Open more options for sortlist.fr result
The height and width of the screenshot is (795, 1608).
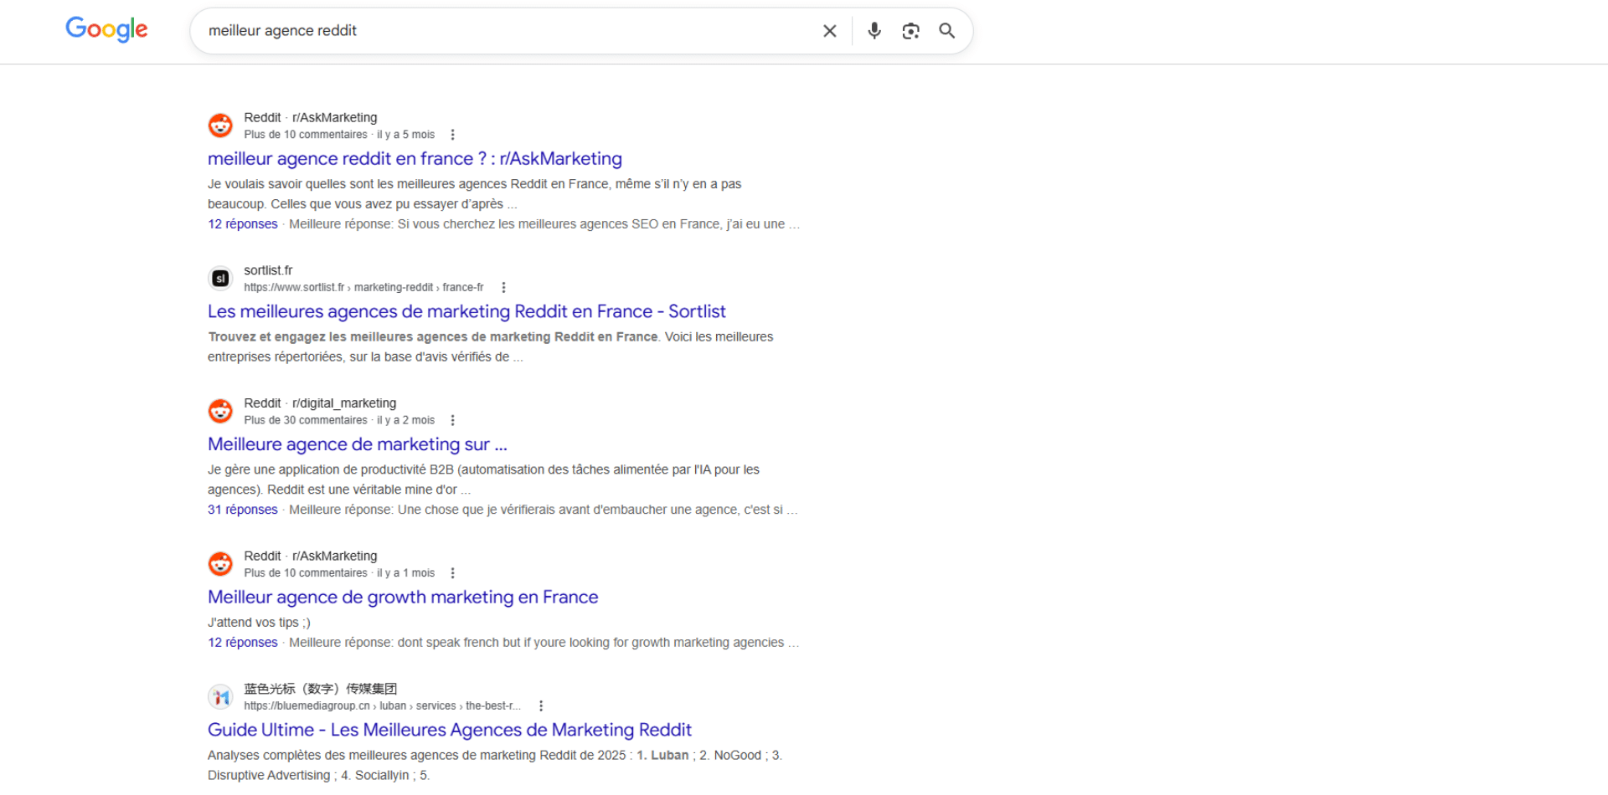(x=503, y=288)
